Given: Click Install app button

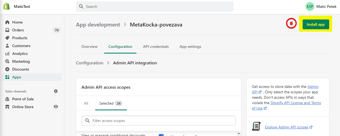Looking at the screenshot, I should (x=316, y=24).
